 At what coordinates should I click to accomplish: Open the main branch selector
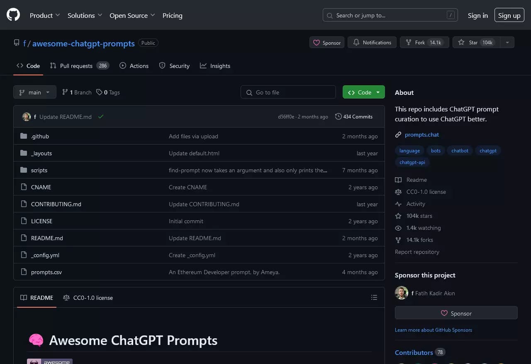[x=35, y=92]
